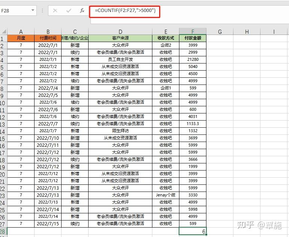The image size is (289, 237).
Task: Click date cell 2022/7/5
Action: [x=48, y=95]
